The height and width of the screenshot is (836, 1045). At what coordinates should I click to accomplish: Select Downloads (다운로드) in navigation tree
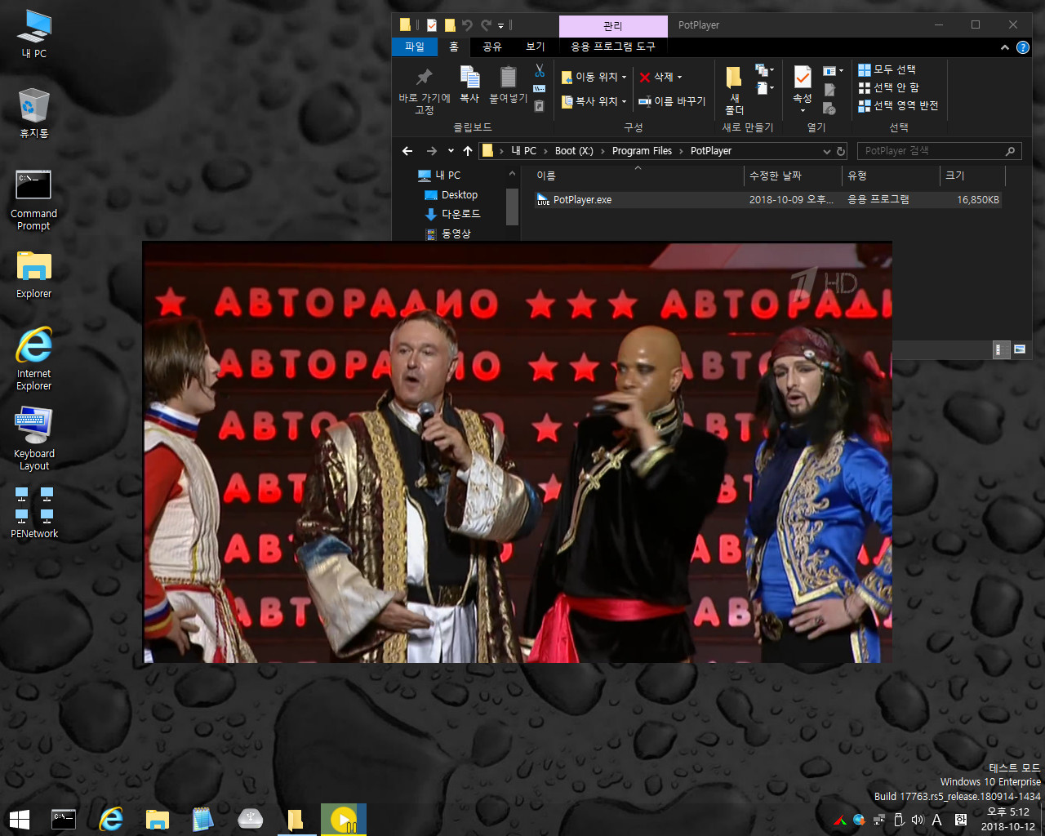(x=453, y=214)
